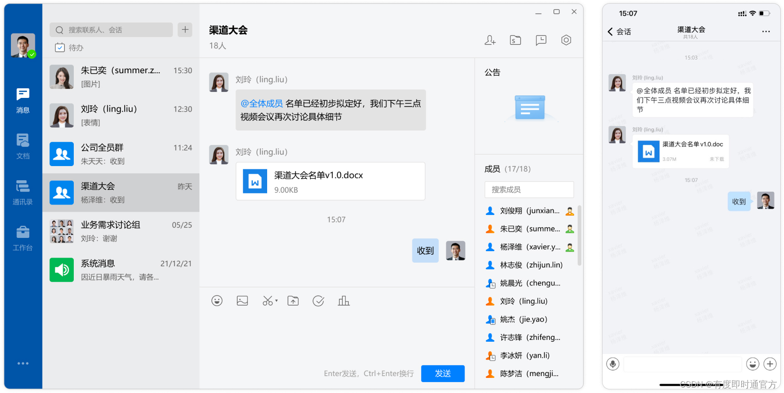This screenshot has height=393, width=784.
Task: Click the search contacts and conversations field
Action: (x=111, y=30)
